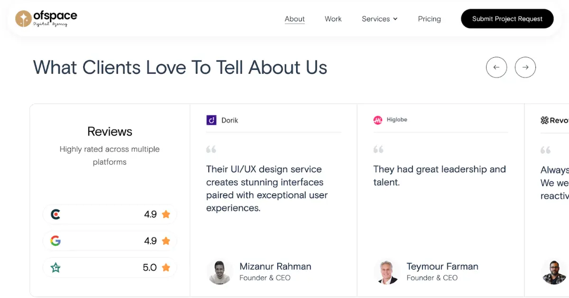Screen dimensions: 569x298
Task: Select the Clutch review platform icon
Action: tap(55, 214)
